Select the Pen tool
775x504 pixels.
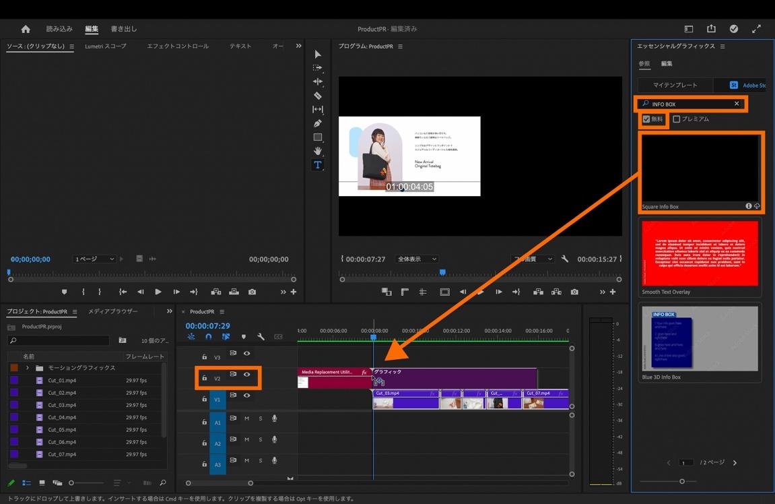pyautogui.click(x=318, y=123)
